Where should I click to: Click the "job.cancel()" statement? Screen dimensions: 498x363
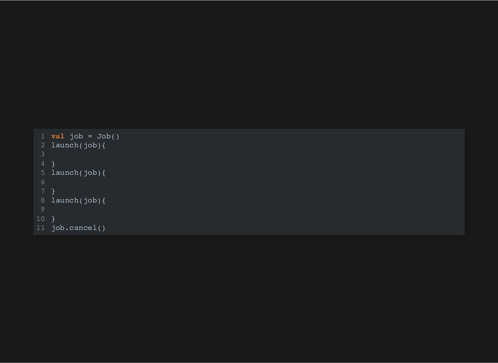click(78, 228)
